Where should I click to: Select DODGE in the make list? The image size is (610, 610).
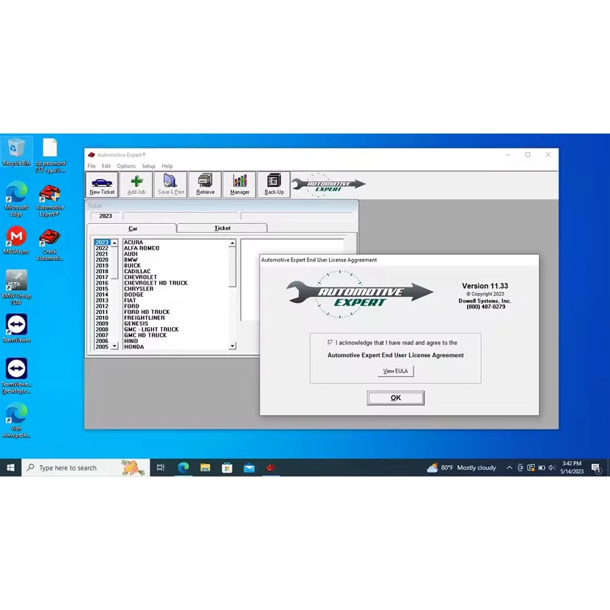[x=134, y=295]
